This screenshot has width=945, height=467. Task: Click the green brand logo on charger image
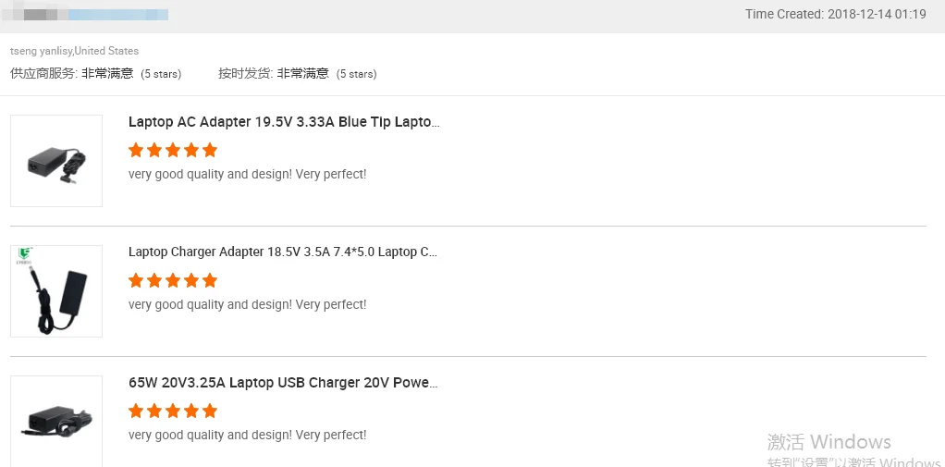pyautogui.click(x=24, y=254)
